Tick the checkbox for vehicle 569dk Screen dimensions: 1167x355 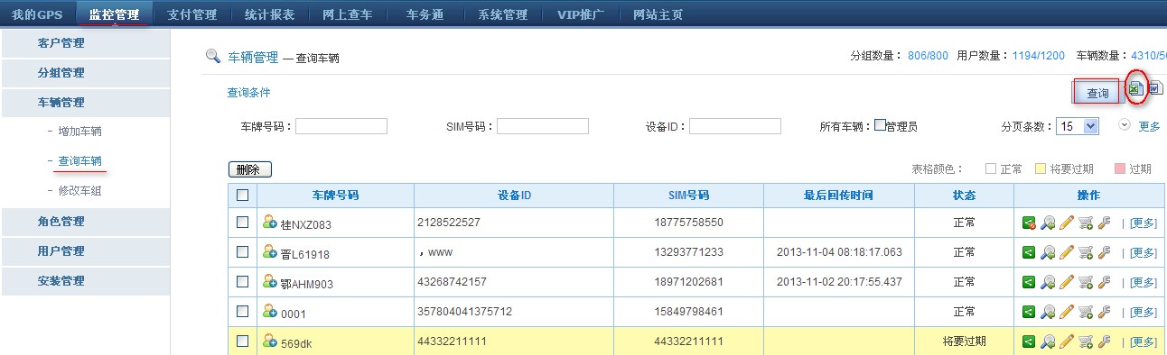pos(242,341)
